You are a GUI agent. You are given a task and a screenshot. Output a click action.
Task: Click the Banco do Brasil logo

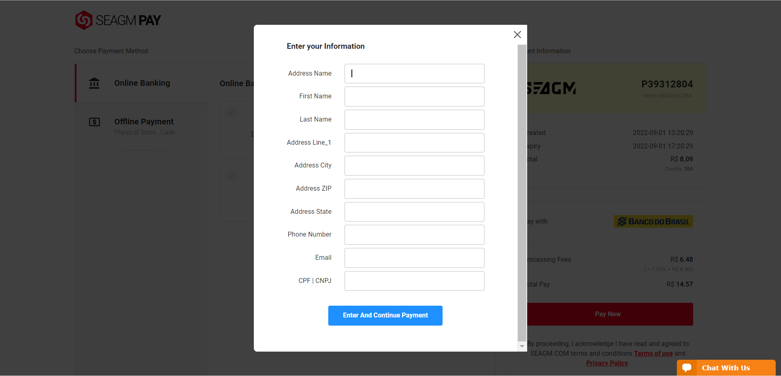(x=653, y=222)
